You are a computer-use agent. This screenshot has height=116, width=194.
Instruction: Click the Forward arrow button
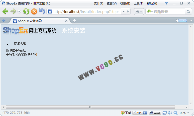pos(13,11)
